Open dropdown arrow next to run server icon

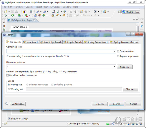61,12
